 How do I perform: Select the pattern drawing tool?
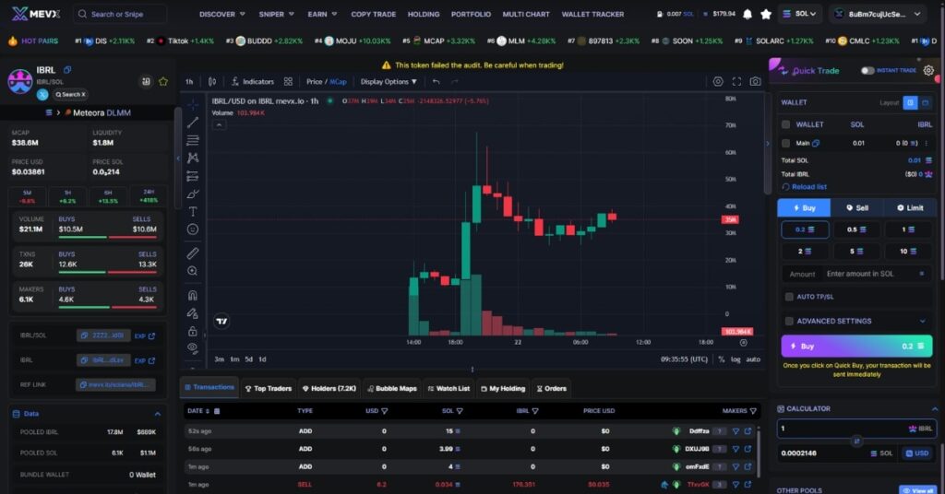pyautogui.click(x=192, y=158)
